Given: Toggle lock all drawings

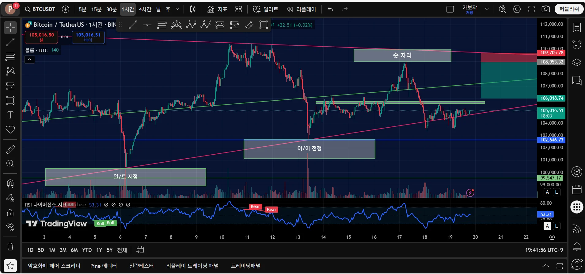Looking at the screenshot, I should (10, 212).
